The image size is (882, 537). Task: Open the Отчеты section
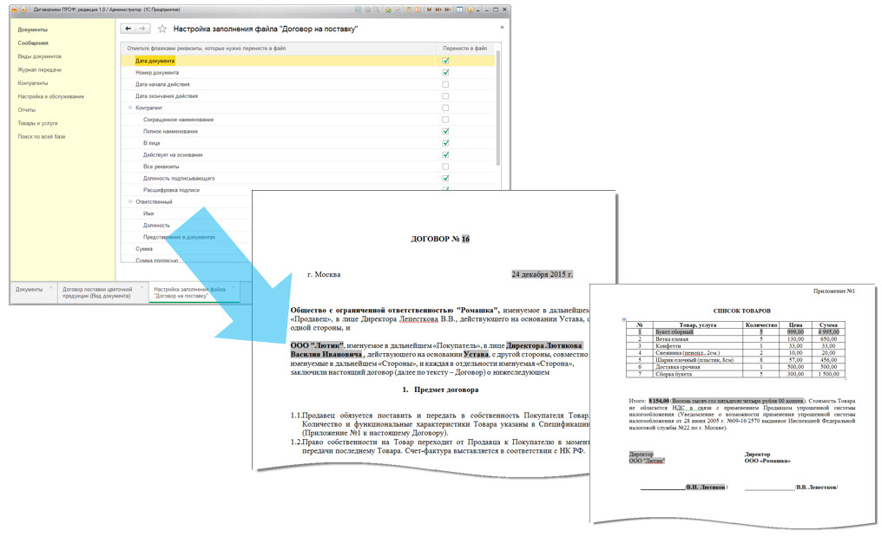[x=26, y=110]
